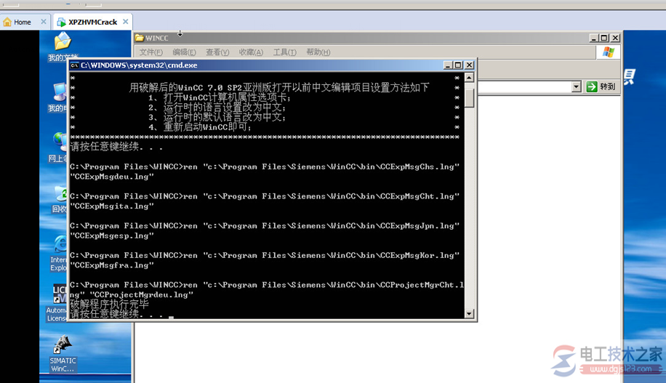Image resolution: width=666 pixels, height=383 pixels.
Task: Click the cmd.exe title bar icon
Action: coord(74,65)
